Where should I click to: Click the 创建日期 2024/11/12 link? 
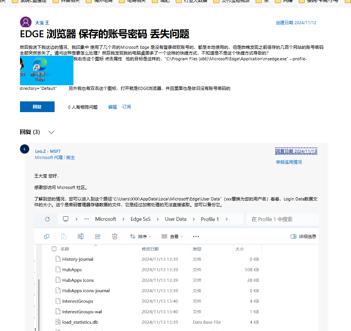296,23
